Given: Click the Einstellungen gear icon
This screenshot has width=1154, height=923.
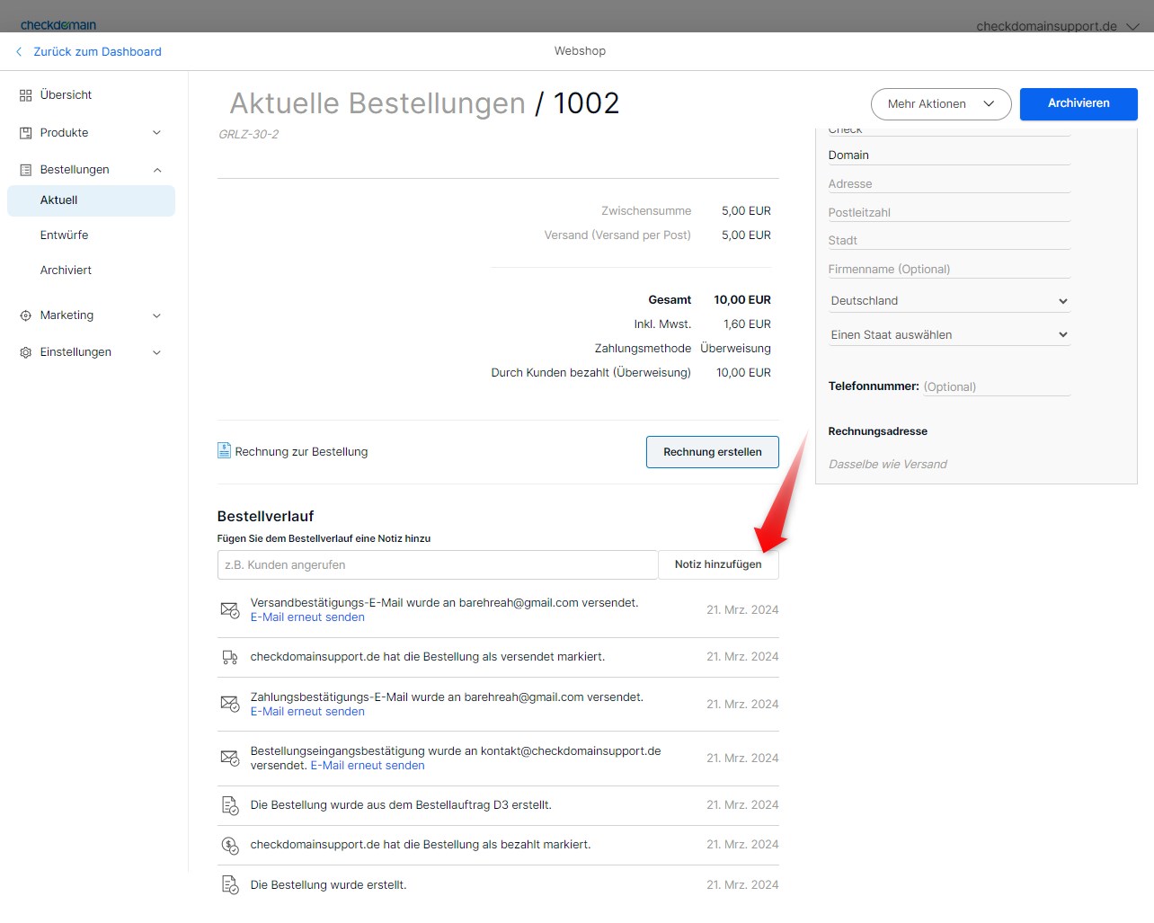Looking at the screenshot, I should 25,352.
